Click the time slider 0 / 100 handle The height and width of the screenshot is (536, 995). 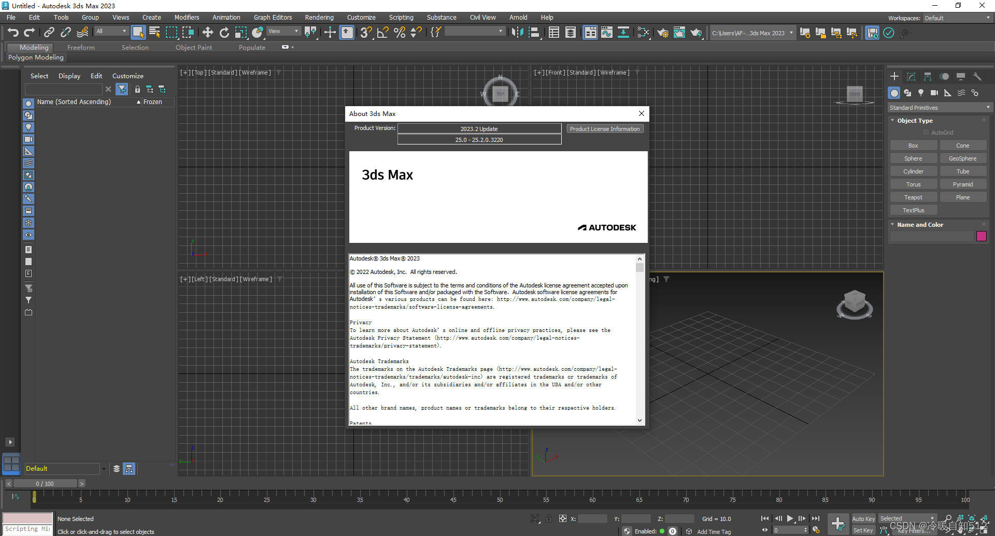[45, 484]
